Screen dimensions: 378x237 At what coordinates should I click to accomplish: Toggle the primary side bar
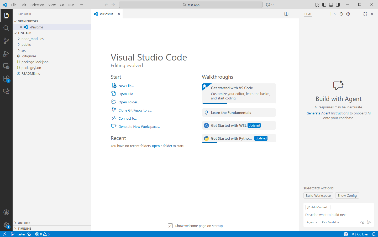click(324, 5)
